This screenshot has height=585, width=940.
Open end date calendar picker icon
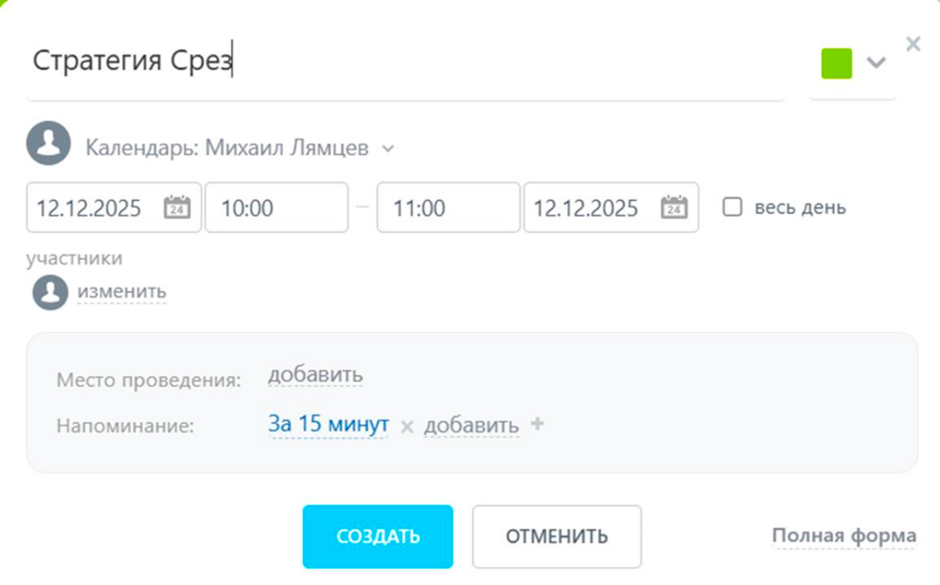[x=674, y=207]
